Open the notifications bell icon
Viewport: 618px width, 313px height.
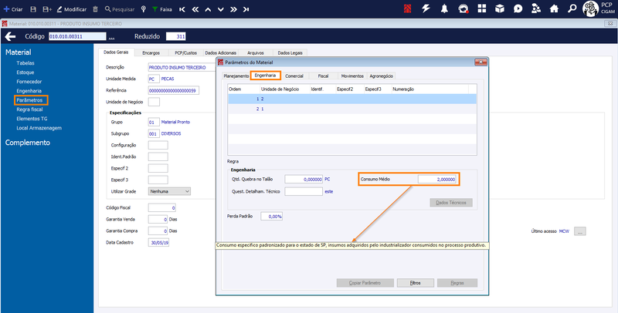tap(444, 8)
